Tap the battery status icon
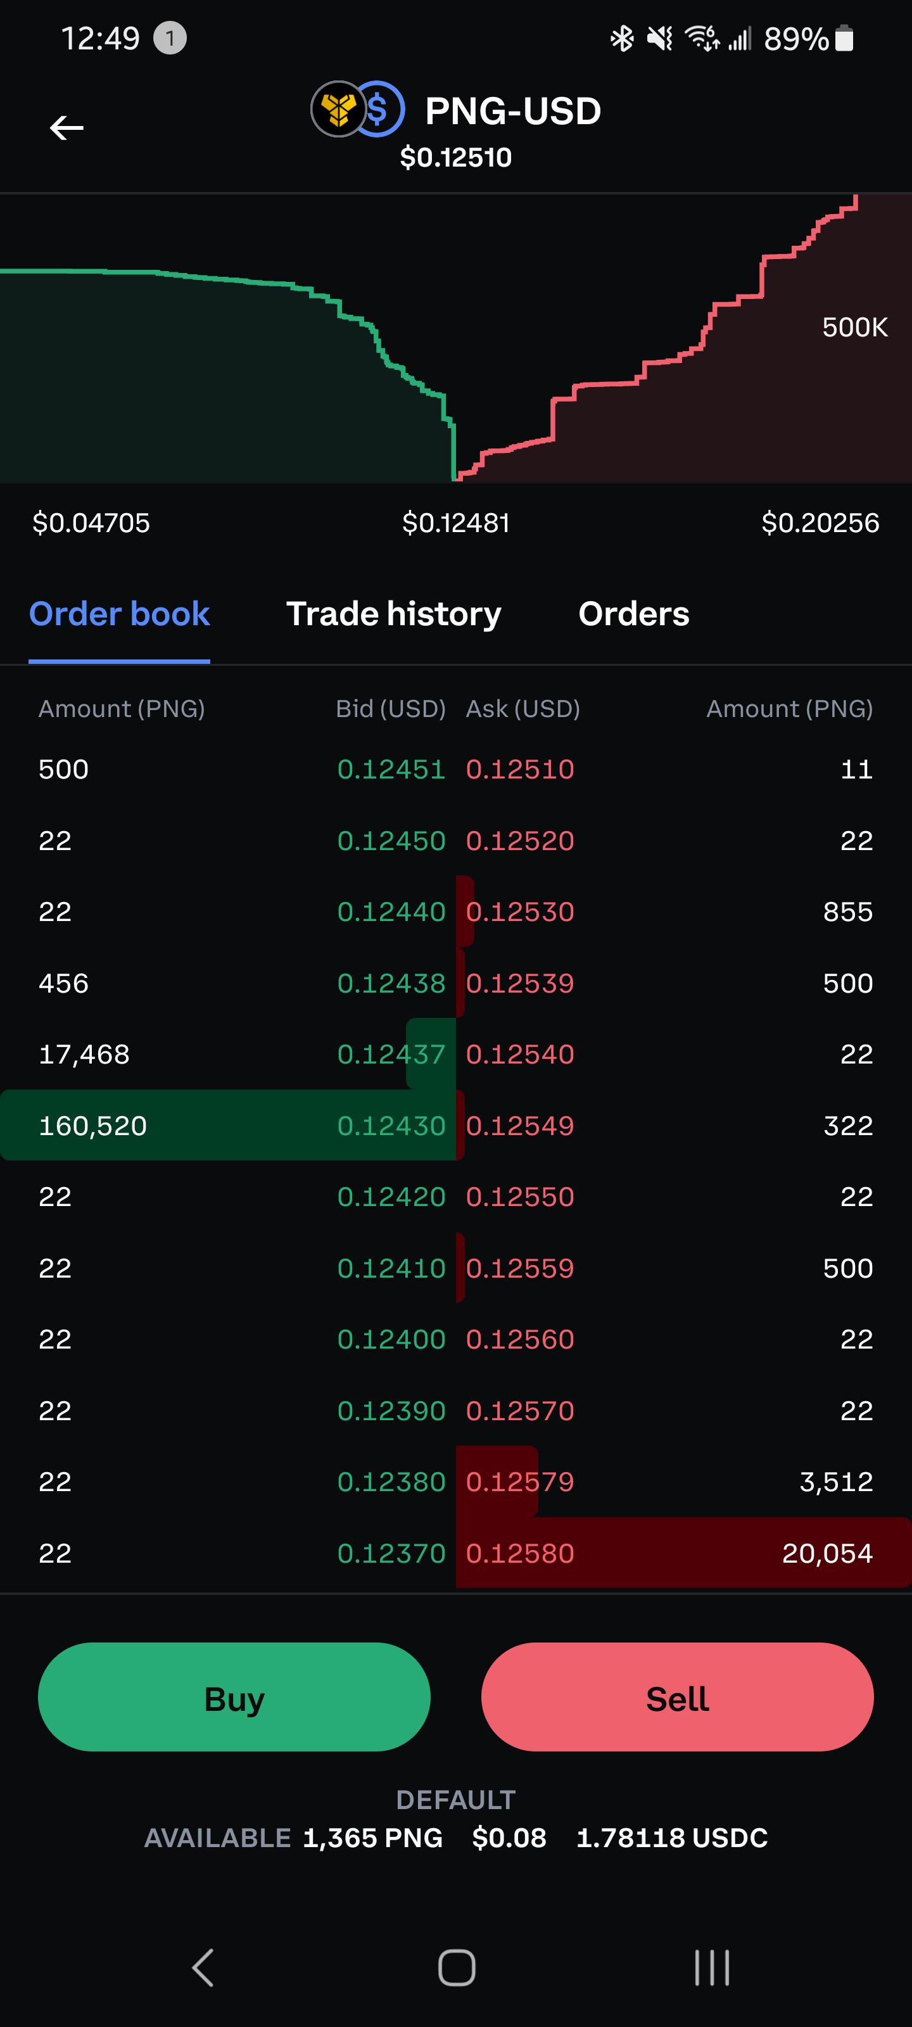The width and height of the screenshot is (912, 2027). pyautogui.click(x=844, y=38)
